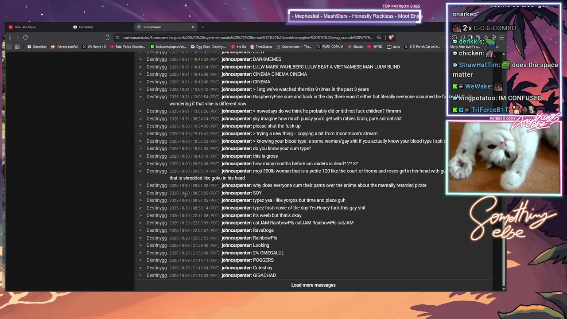Open the Fatal Police Shootin... bookmark
This screenshot has width=567, height=319.
pyautogui.click(x=128, y=47)
